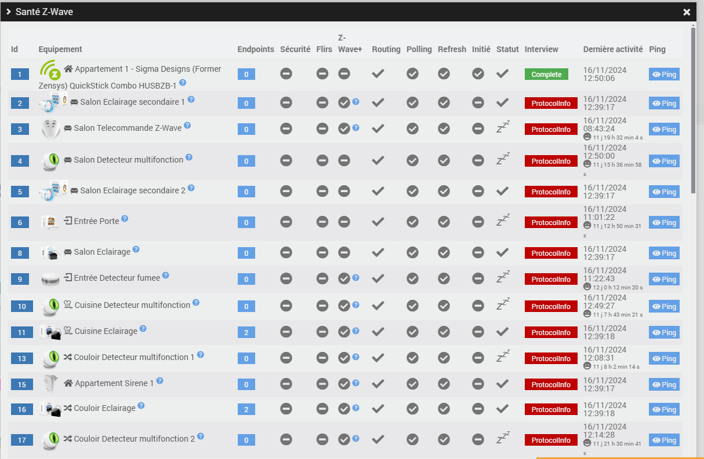The width and height of the screenshot is (704, 459).
Task: Collapse the Santé Z-Wave title chevron
Action: coord(9,12)
